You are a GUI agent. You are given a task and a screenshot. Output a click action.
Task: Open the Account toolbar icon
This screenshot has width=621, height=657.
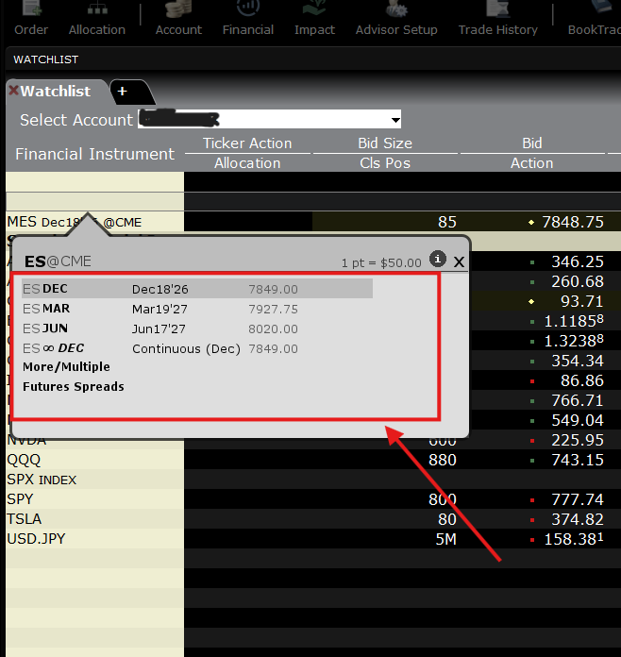(x=178, y=19)
